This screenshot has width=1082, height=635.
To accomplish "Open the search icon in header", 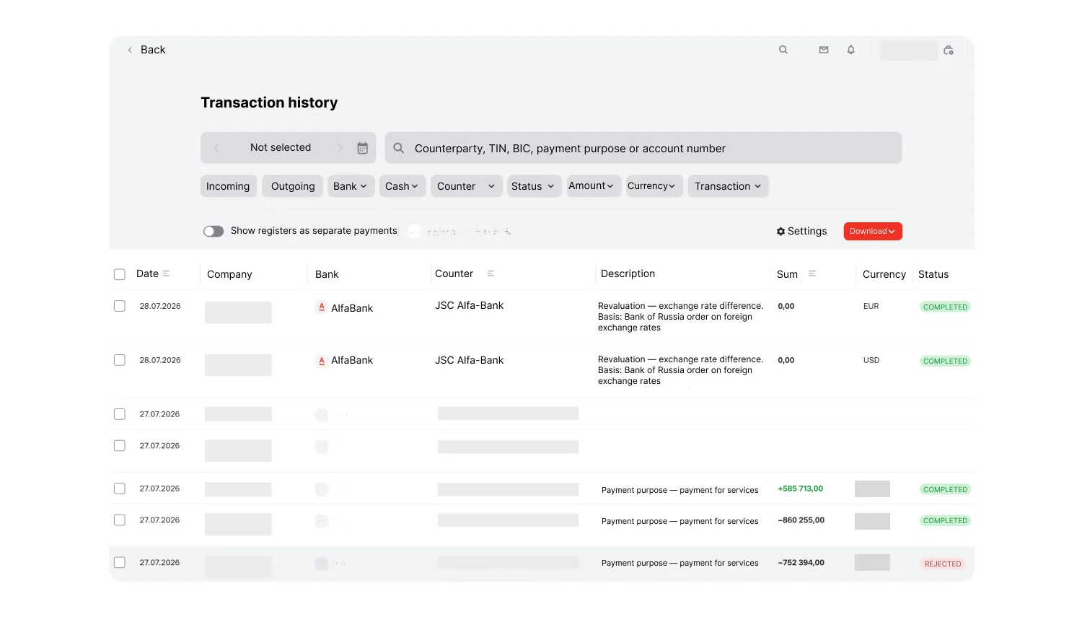I will 783,50.
